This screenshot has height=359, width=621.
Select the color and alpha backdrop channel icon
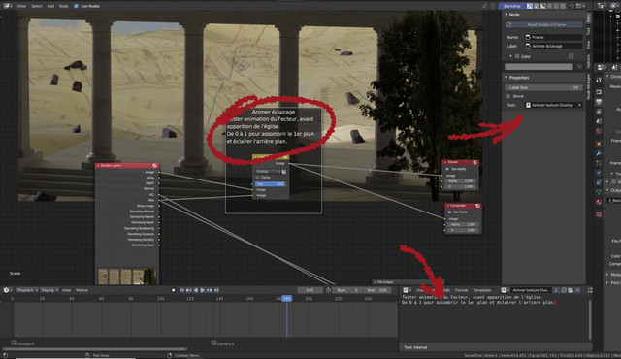pos(530,6)
